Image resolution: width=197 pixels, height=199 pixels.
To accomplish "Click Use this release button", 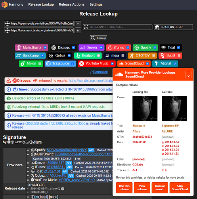I will 124,187.
